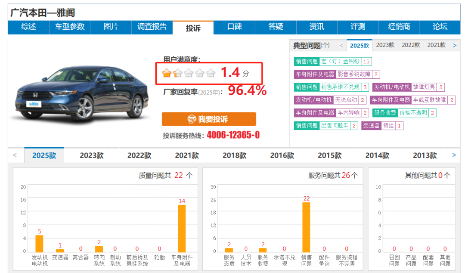Click the 前后桥及悬挂系统 axis label
Image resolution: width=465 pixels, height=273 pixels.
click(137, 260)
